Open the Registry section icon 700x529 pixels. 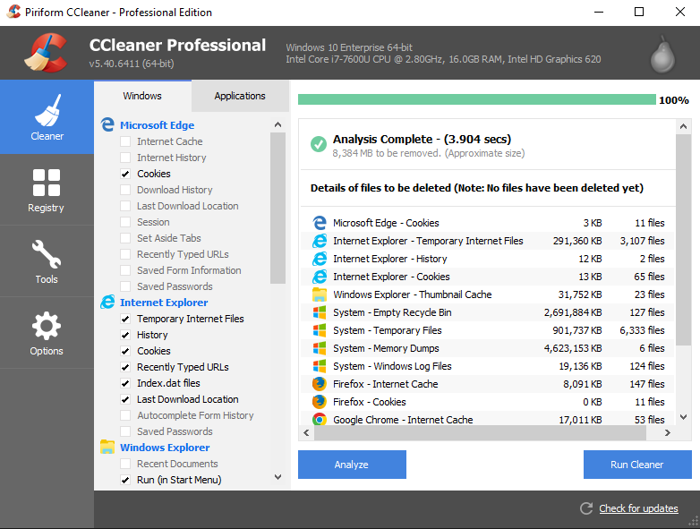pyautogui.click(x=47, y=189)
